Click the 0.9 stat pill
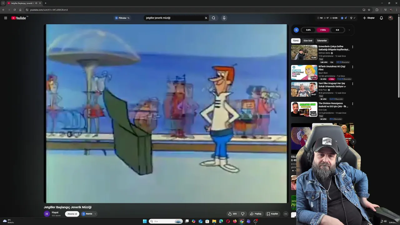The height and width of the screenshot is (225, 400). (337, 30)
